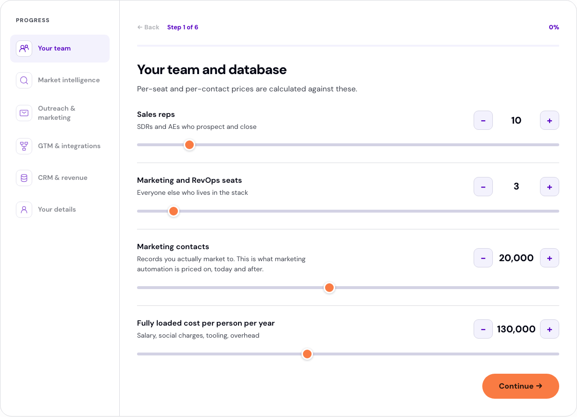Click the Continue button
The width and height of the screenshot is (577, 417).
(x=521, y=386)
